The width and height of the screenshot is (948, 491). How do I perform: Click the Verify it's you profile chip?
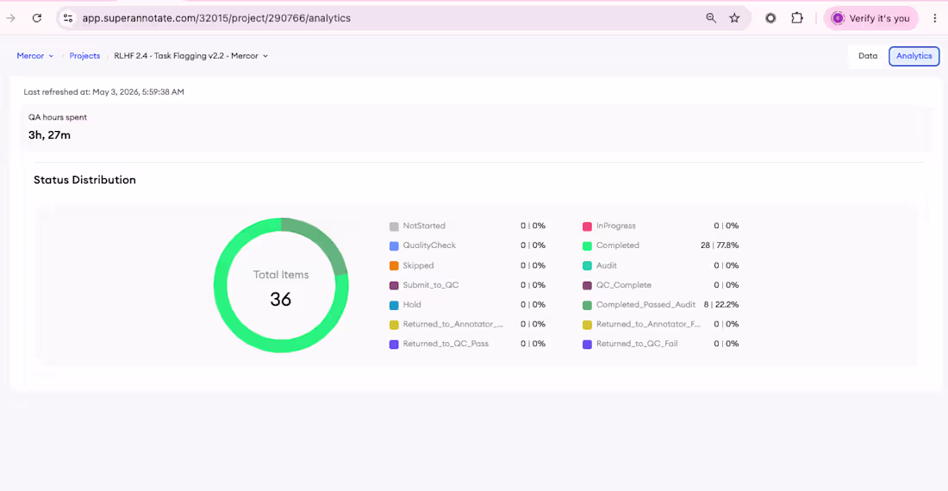(x=871, y=18)
